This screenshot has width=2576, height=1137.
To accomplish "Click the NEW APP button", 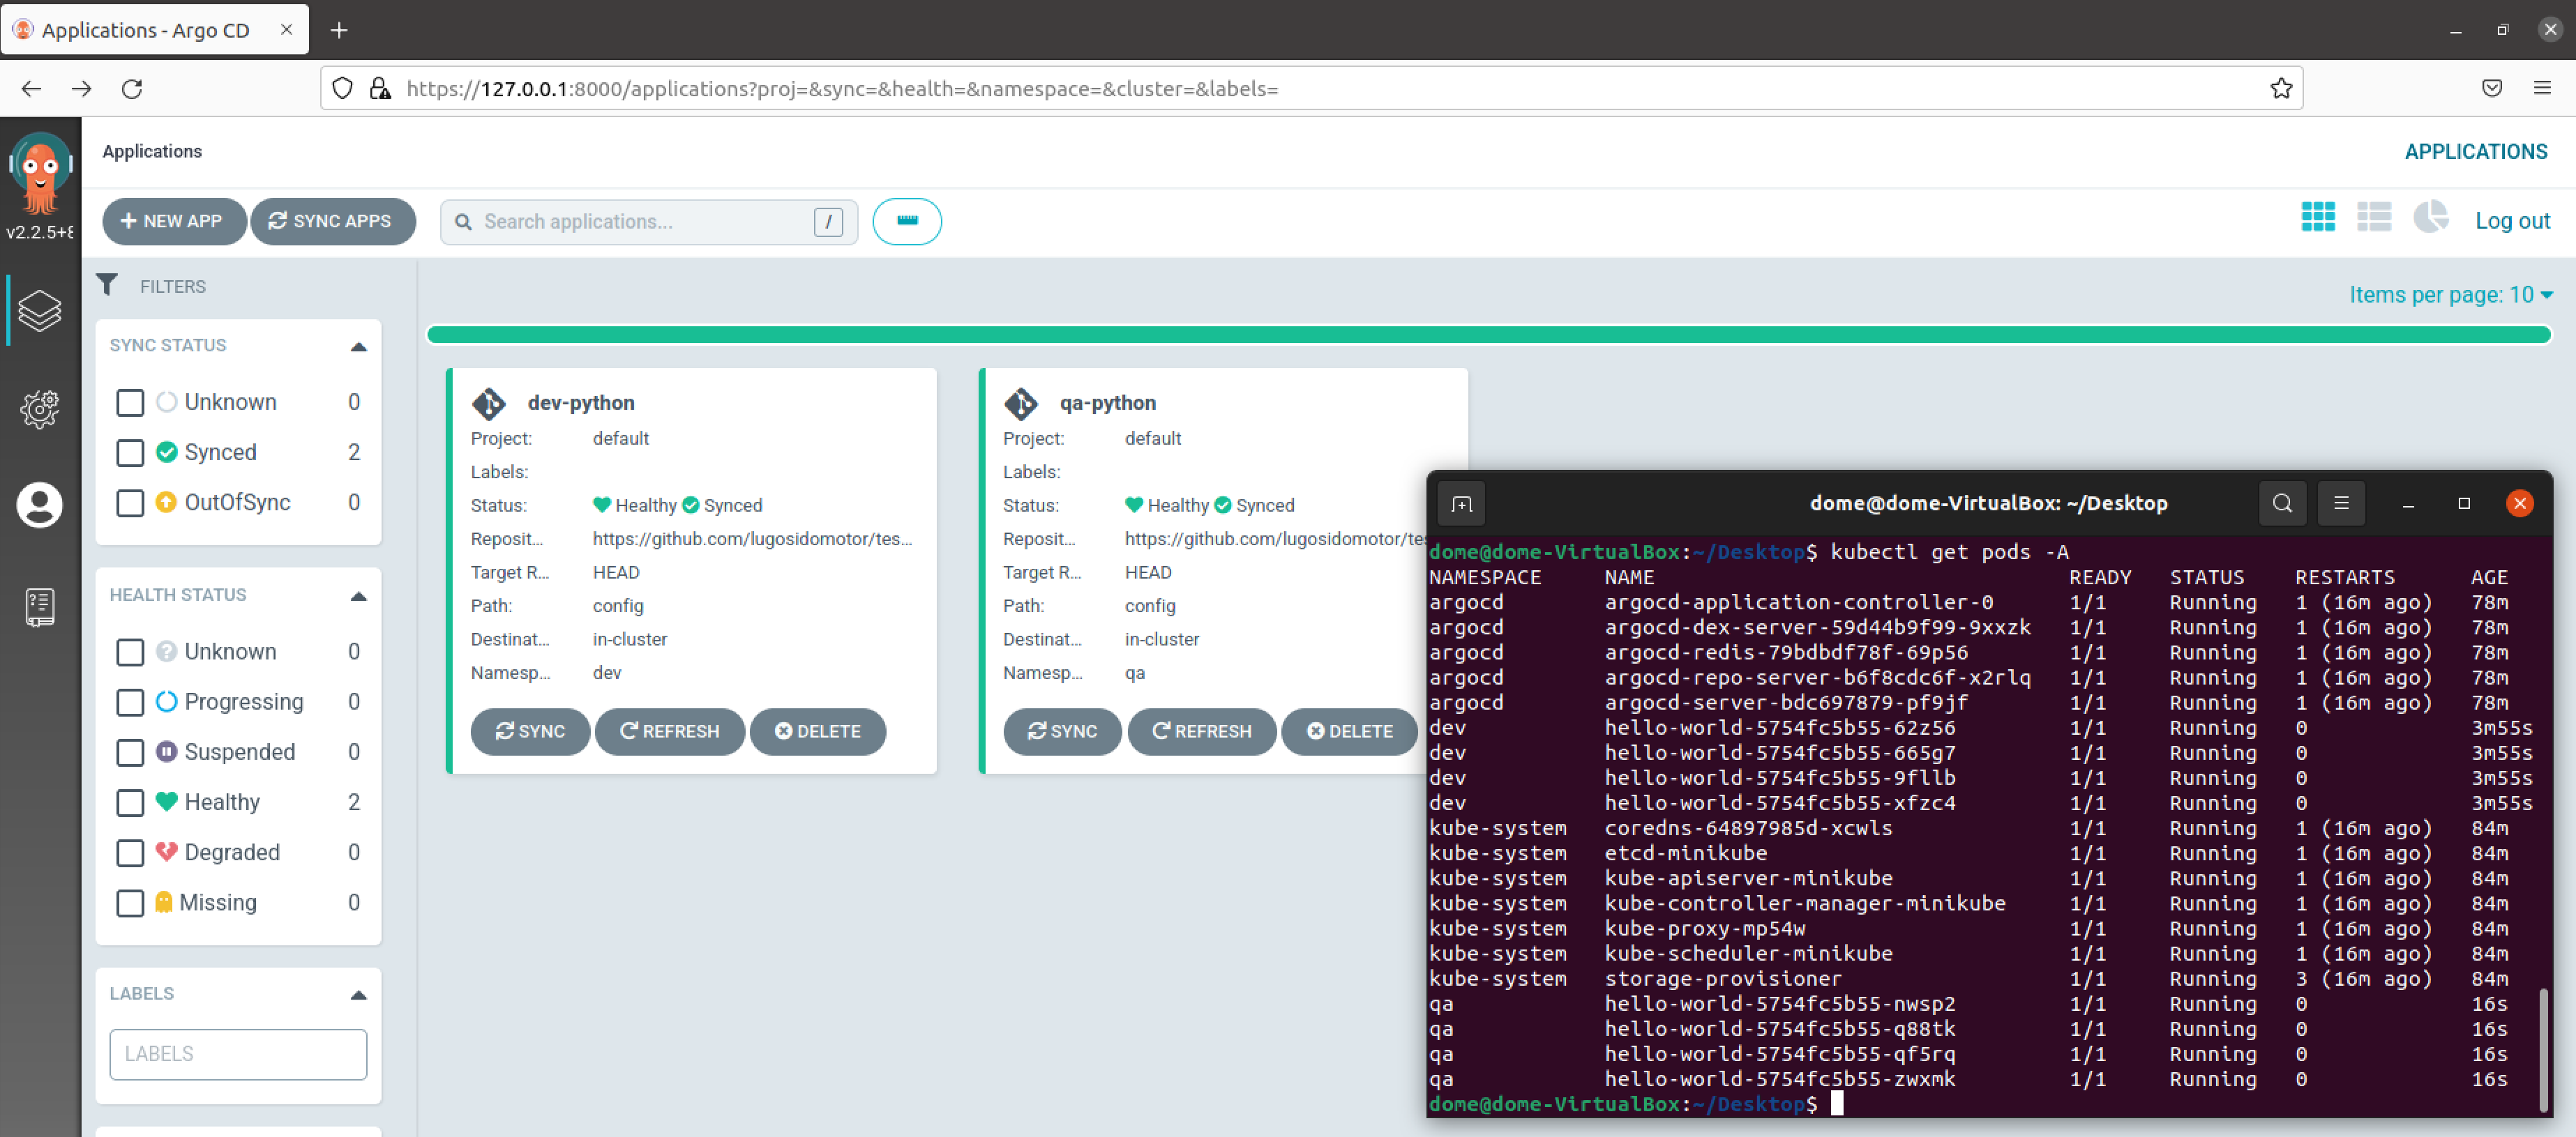I will [173, 222].
